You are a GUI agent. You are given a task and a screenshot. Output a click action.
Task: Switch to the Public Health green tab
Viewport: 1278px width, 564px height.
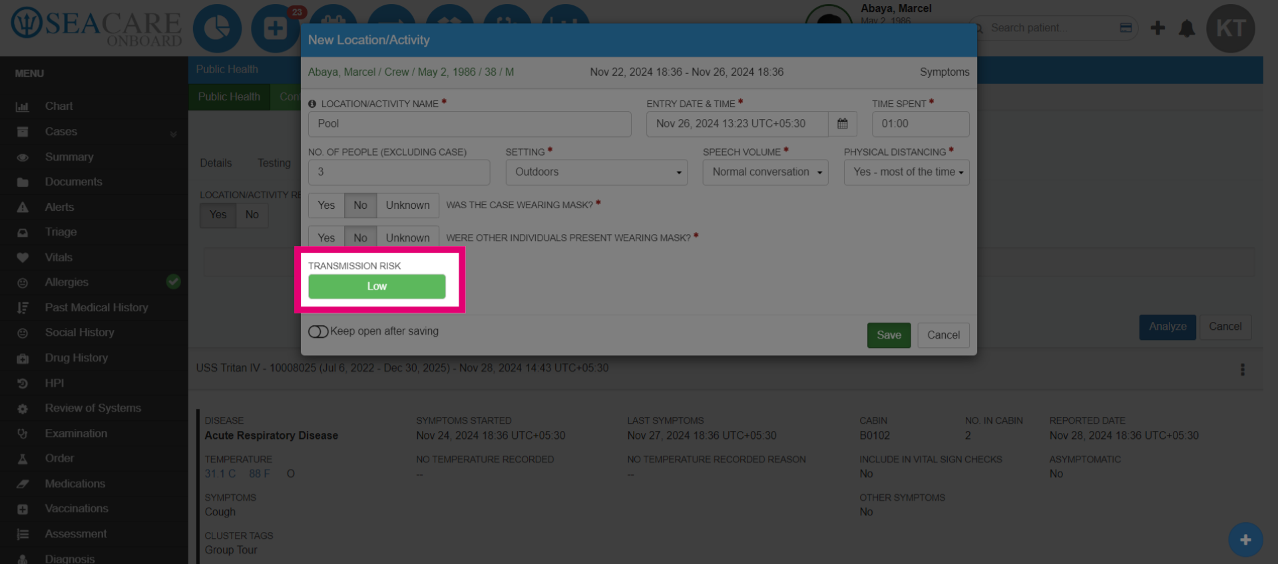[x=229, y=97]
